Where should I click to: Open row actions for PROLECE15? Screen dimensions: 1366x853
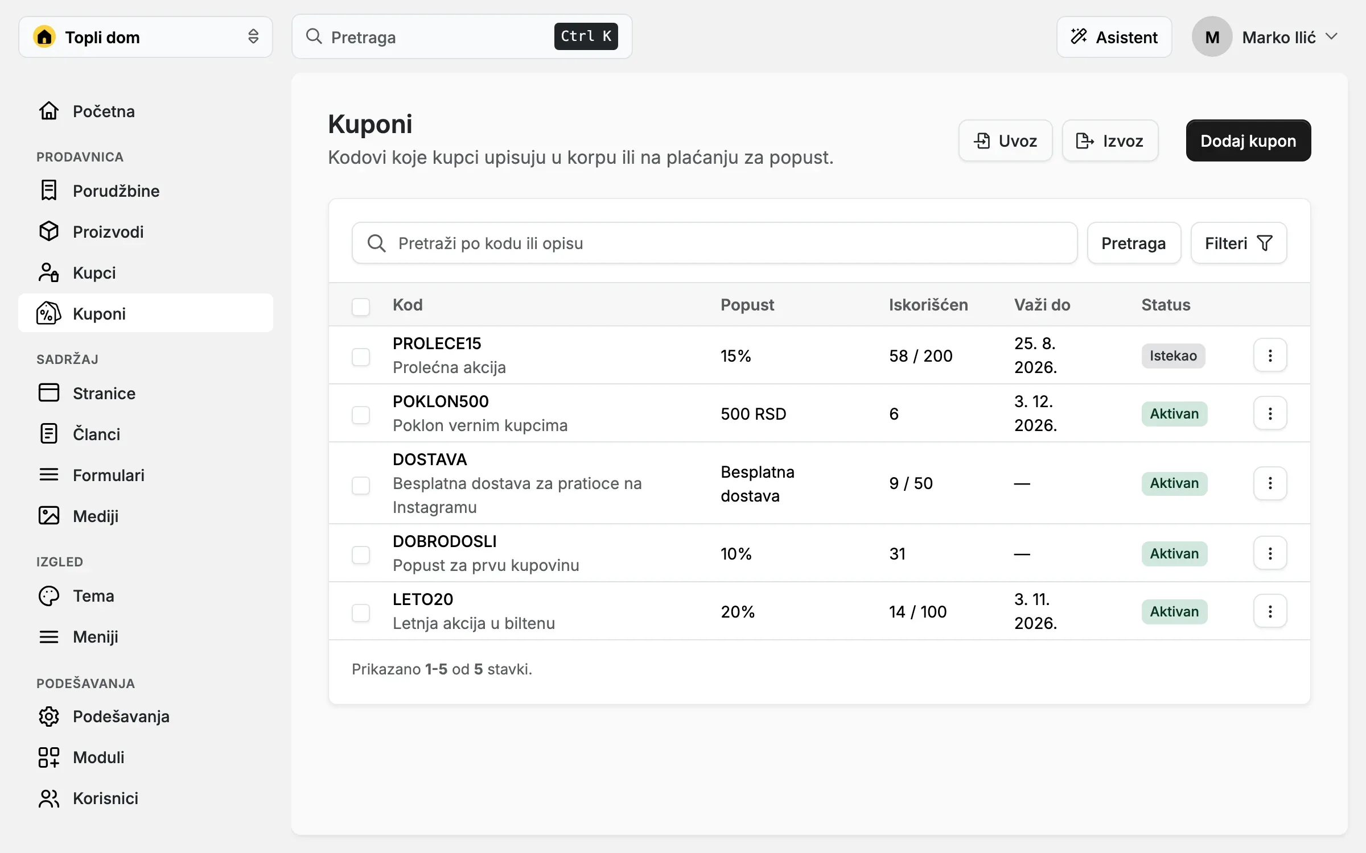1270,355
